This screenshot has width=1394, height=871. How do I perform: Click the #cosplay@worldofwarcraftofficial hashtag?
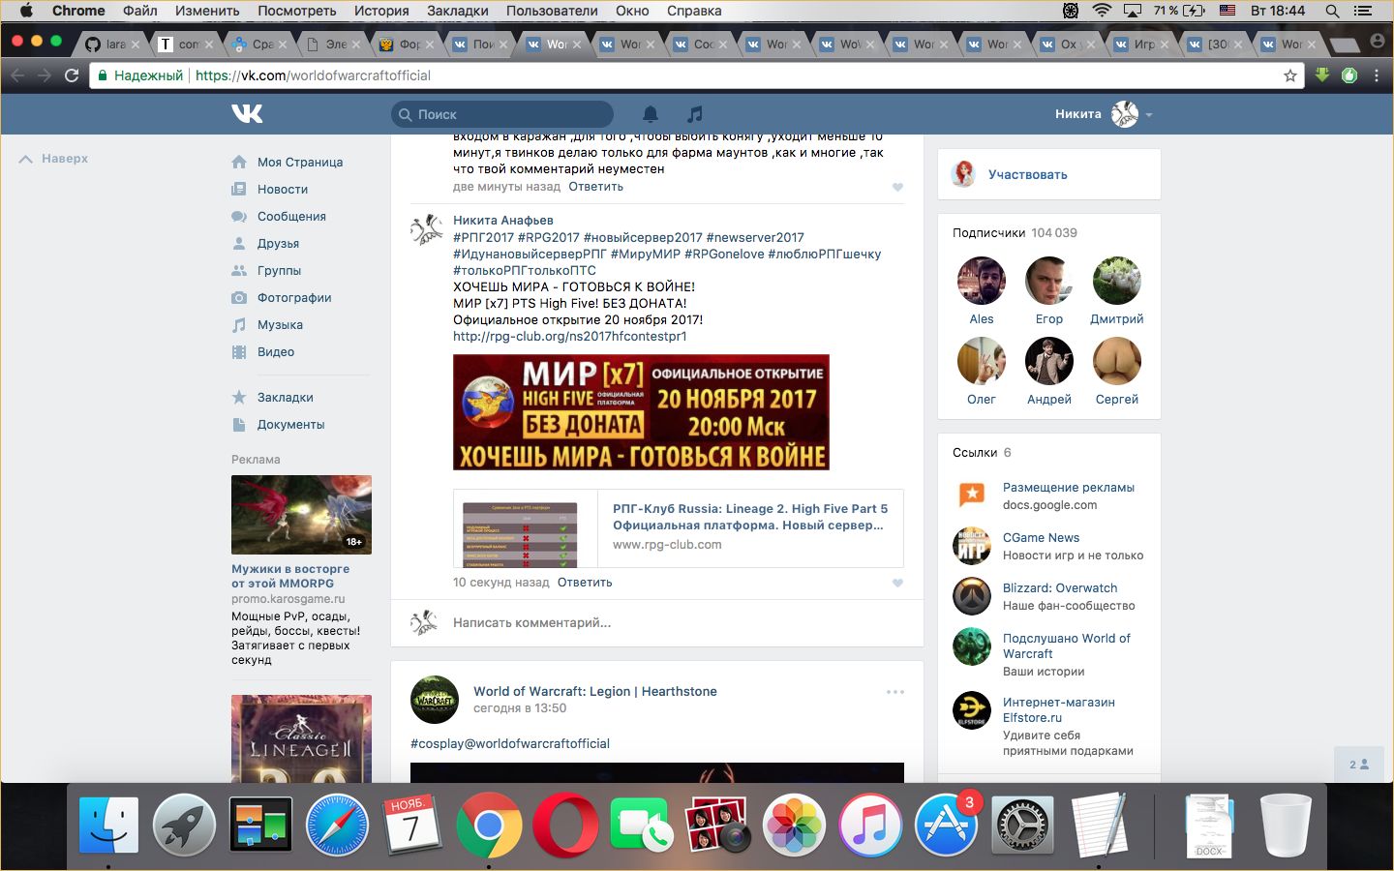pos(510,744)
